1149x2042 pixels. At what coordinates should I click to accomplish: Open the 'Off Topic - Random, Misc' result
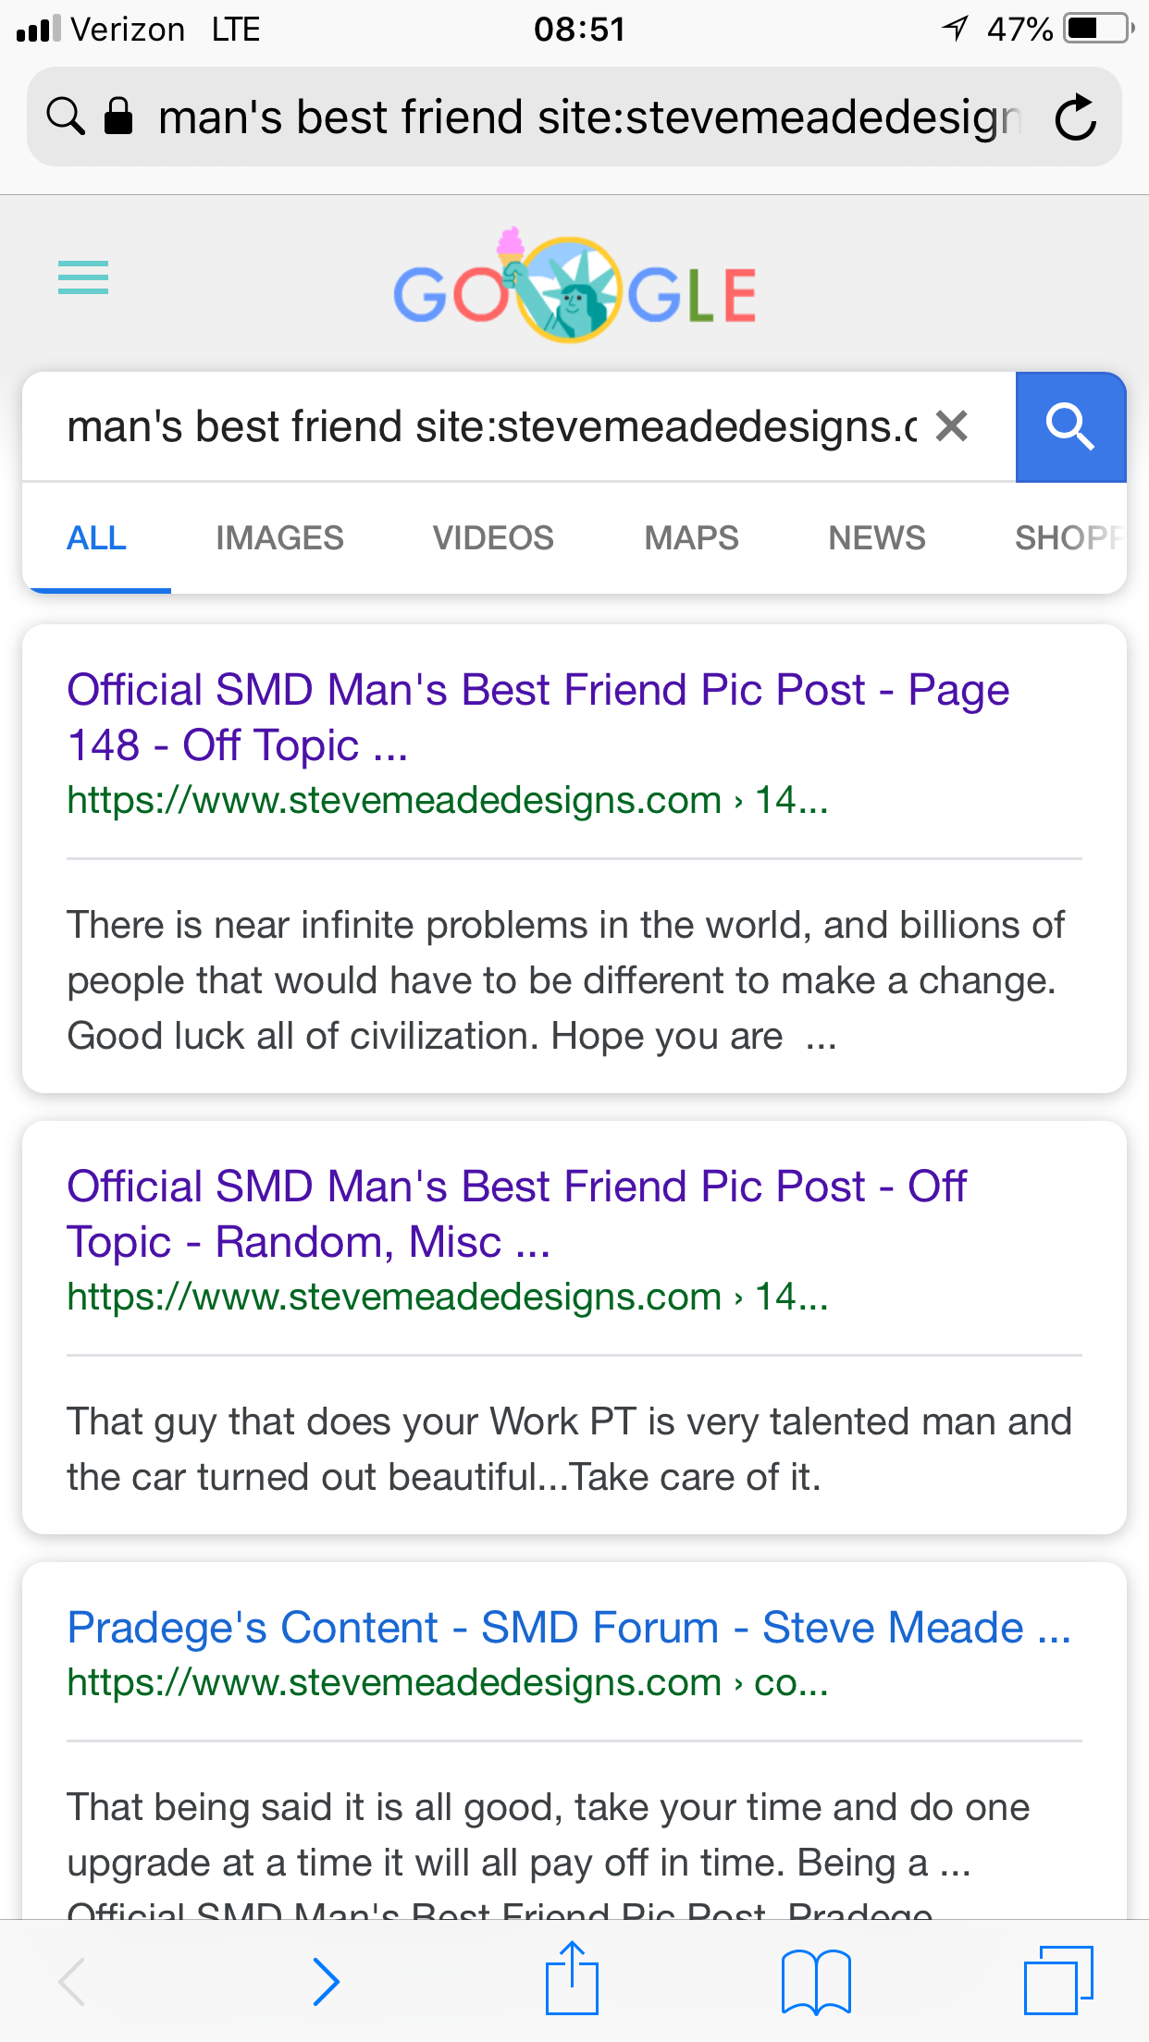coord(516,1213)
